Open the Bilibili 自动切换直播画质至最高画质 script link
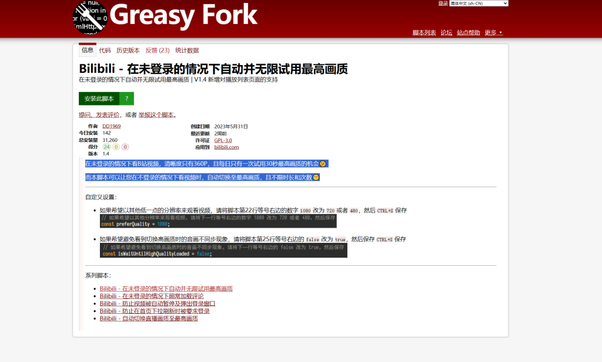This screenshot has height=362, width=602. coord(149,319)
